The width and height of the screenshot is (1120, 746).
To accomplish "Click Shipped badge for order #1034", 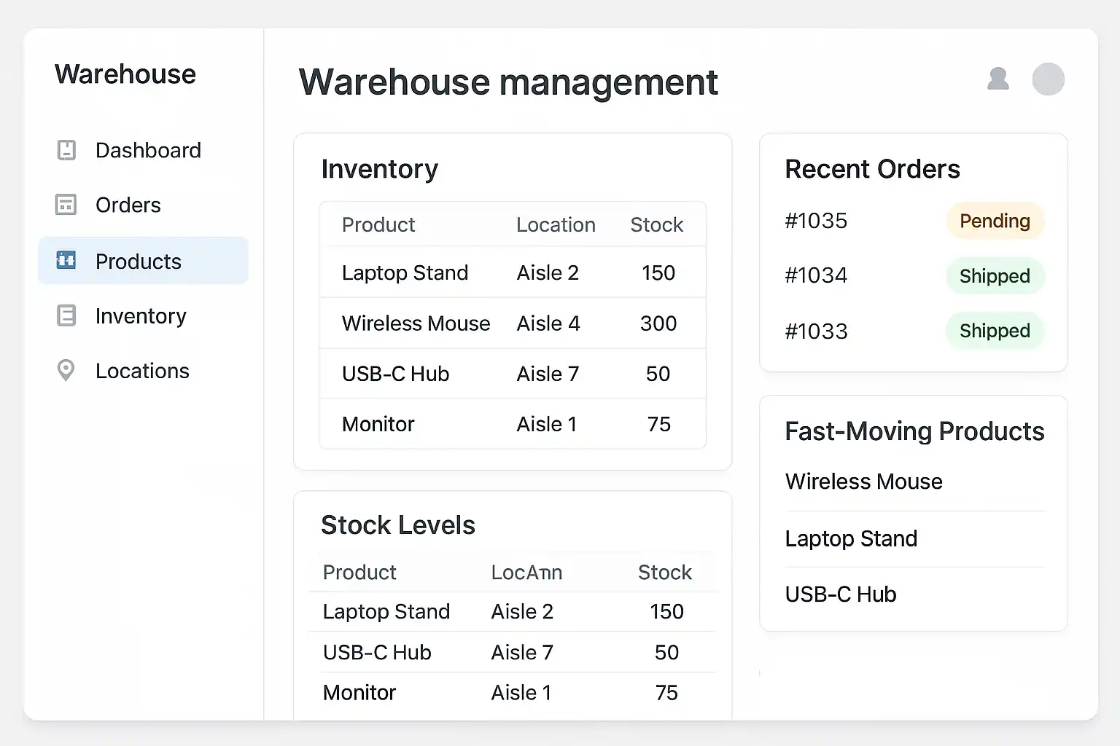I will (x=995, y=276).
